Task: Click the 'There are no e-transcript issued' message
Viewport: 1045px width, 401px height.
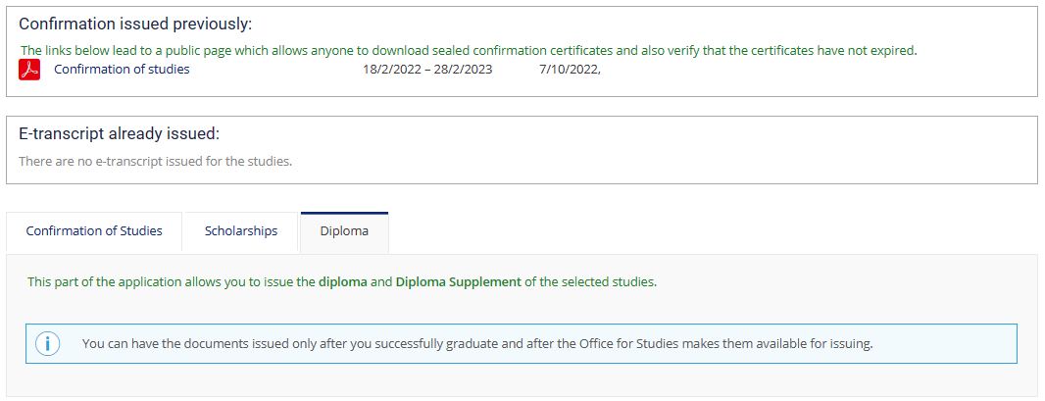Action: coord(155,161)
